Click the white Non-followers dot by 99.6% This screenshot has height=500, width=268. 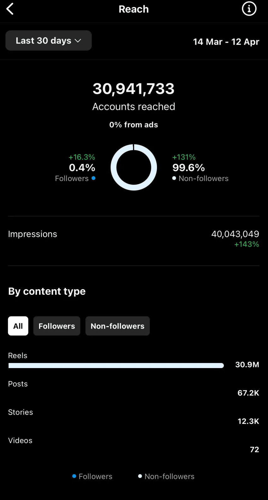(174, 178)
